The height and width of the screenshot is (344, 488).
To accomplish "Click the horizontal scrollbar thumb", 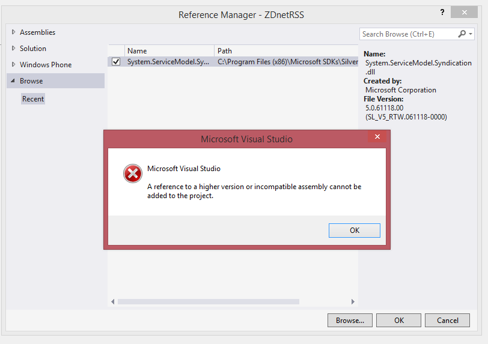I will (208, 302).
